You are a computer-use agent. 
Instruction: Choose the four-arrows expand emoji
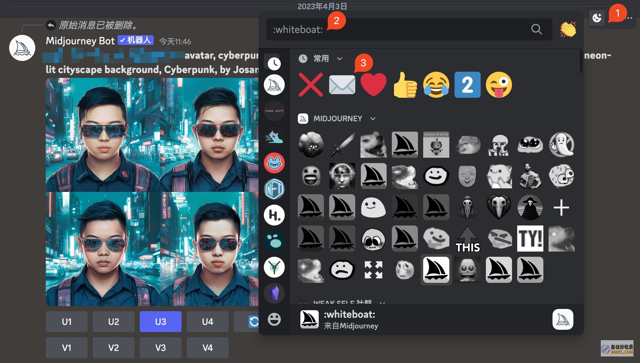coord(373,270)
